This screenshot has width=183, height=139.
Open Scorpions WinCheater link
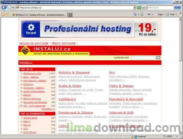[x=35, y=102]
